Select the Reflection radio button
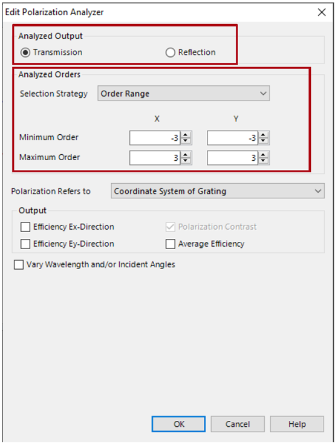The height and width of the screenshot is (445, 335). click(171, 53)
